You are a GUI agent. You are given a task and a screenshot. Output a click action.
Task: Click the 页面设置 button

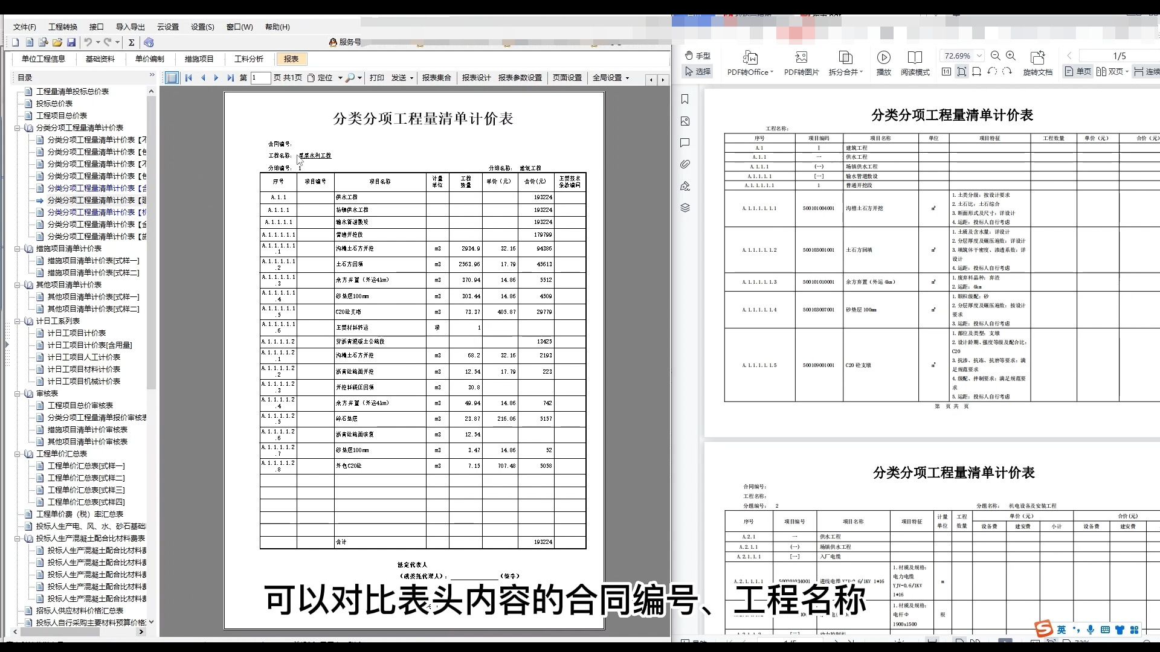click(x=567, y=78)
